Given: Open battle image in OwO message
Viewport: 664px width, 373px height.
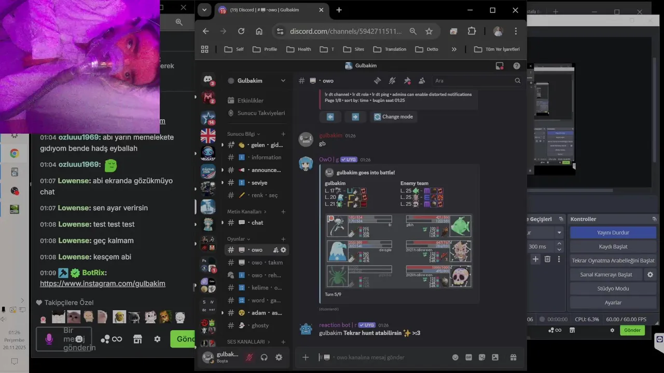Looking at the screenshot, I should point(399,252).
